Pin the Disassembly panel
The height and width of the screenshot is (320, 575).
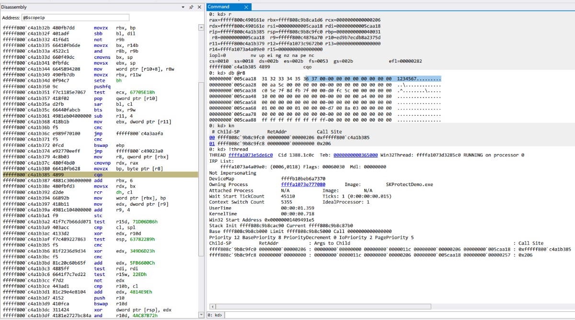(192, 7)
